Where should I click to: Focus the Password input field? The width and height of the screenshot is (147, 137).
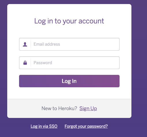(69, 63)
